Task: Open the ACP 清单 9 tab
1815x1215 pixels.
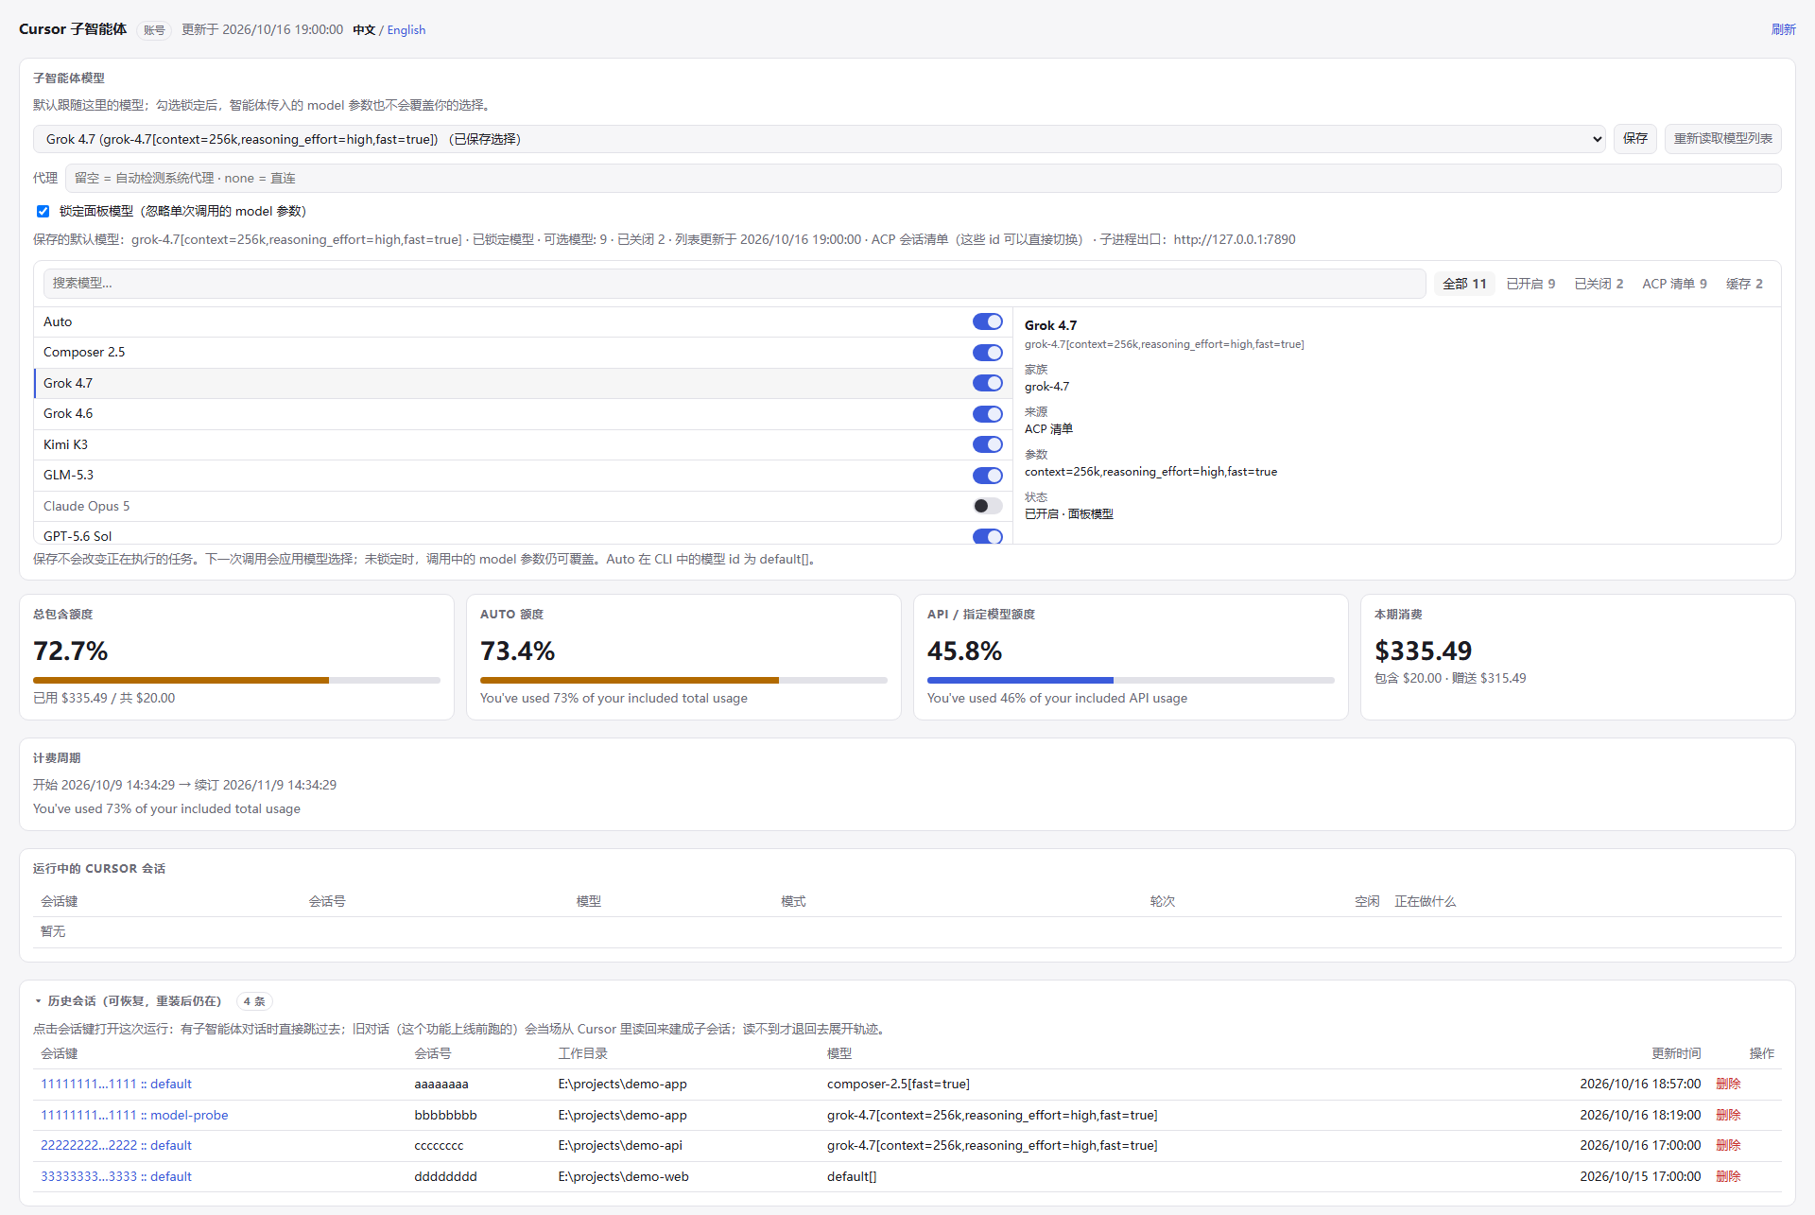Action: click(x=1674, y=284)
